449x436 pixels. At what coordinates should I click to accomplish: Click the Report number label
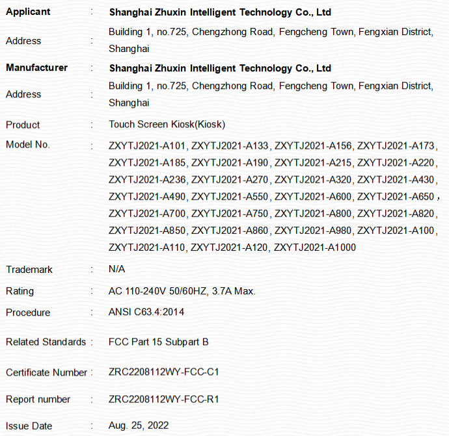tap(38, 400)
